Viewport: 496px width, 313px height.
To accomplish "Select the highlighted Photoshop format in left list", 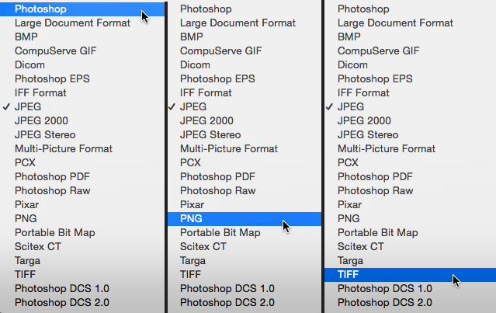I will (x=82, y=9).
